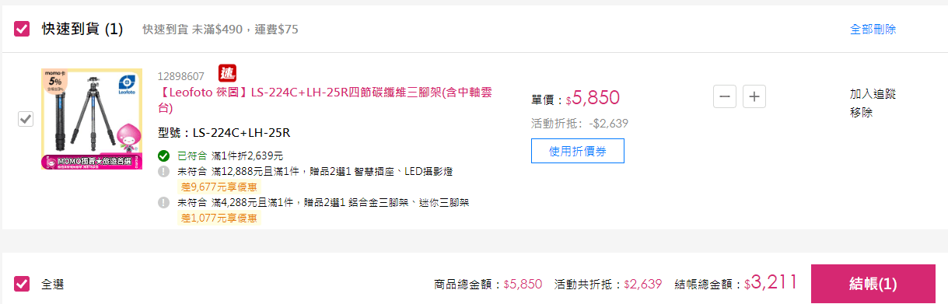Click 移除 to remove the item
The width and height of the screenshot is (948, 304).
click(861, 112)
